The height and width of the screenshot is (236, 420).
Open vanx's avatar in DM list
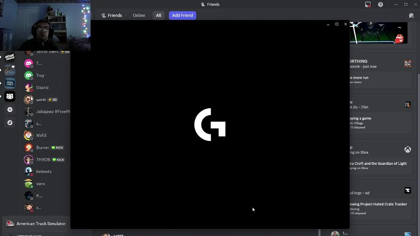[29, 184]
